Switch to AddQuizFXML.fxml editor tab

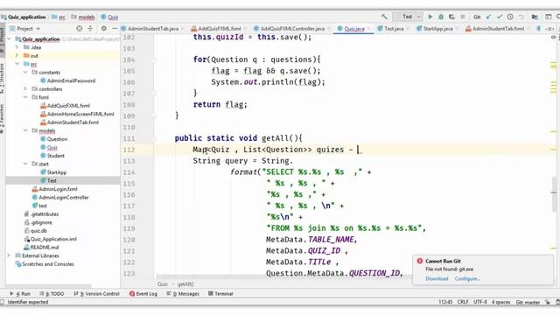(219, 29)
